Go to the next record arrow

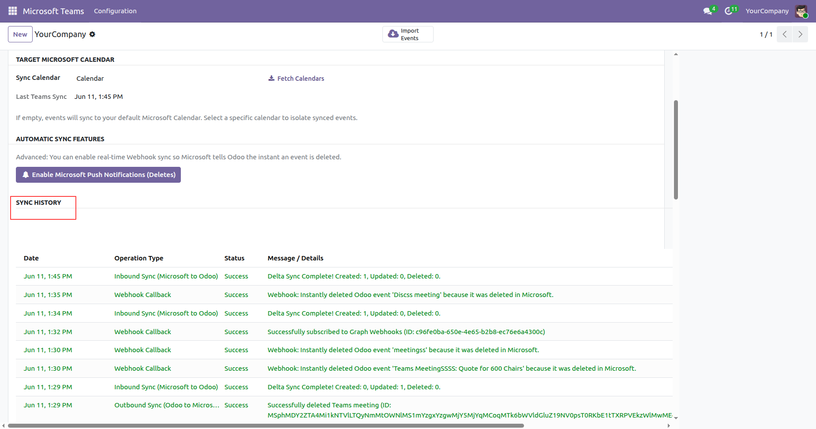tap(800, 34)
